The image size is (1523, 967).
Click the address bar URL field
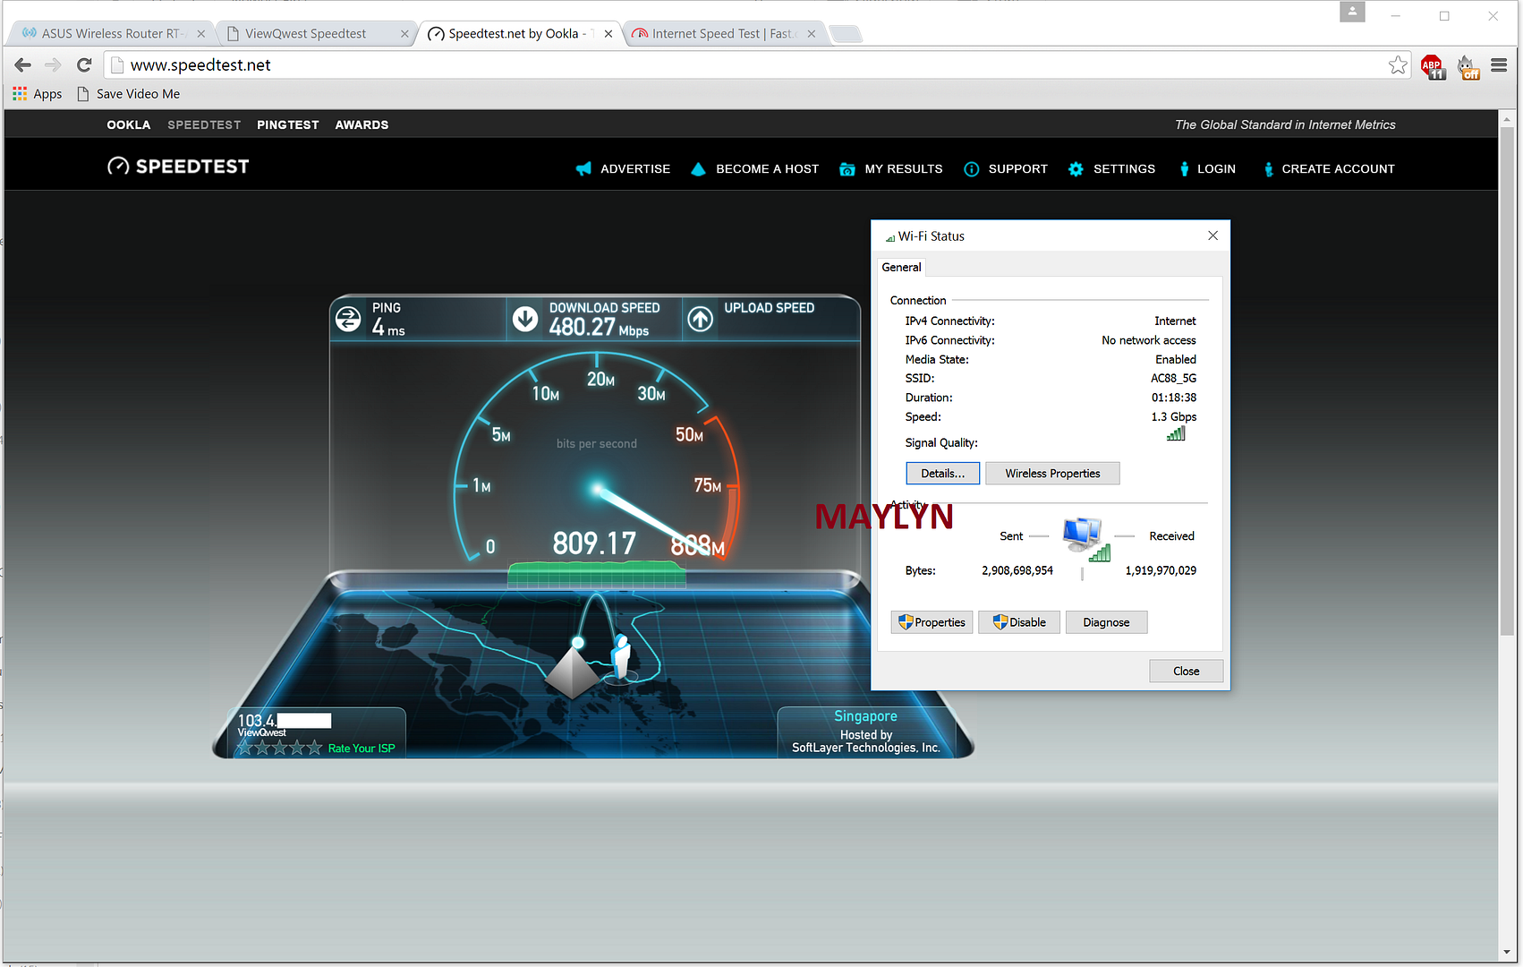pos(716,64)
